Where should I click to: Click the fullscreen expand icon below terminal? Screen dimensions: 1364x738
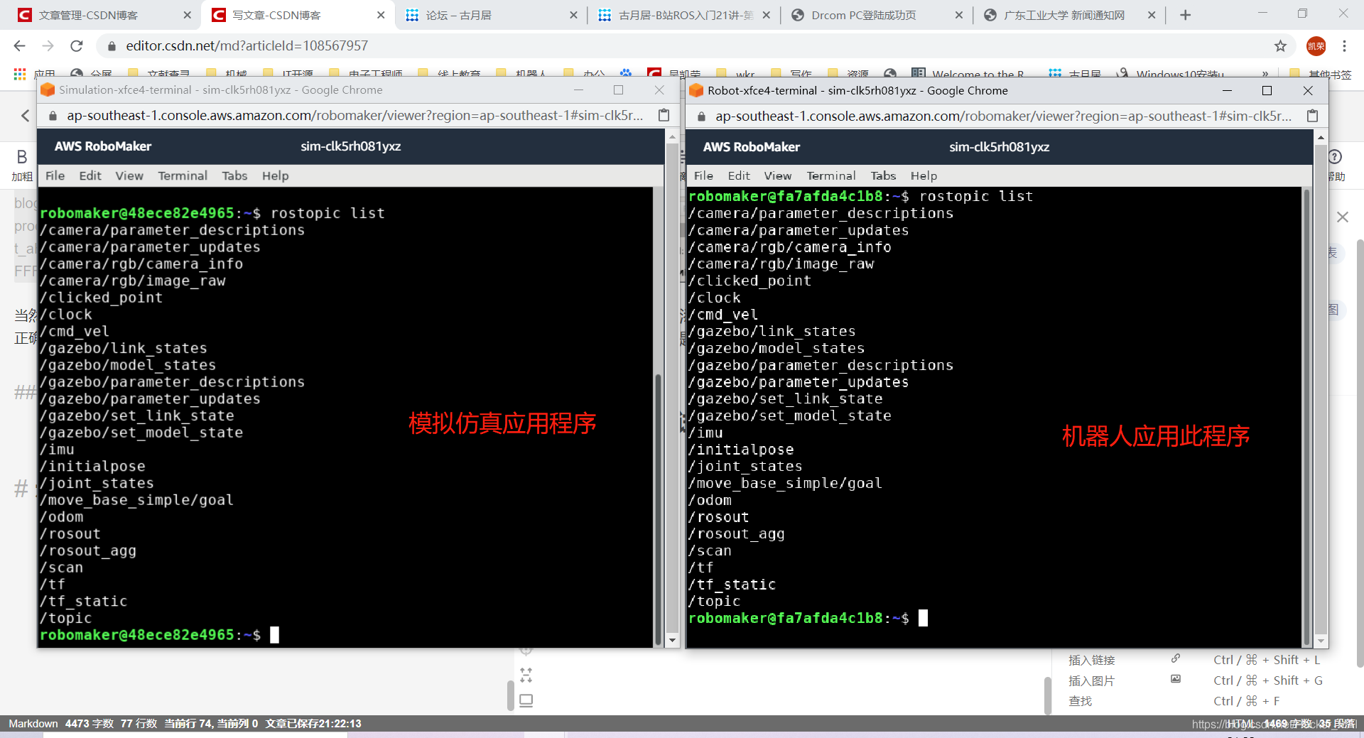point(526,675)
